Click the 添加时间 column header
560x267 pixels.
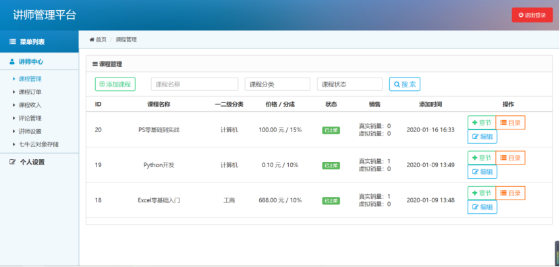[x=430, y=105]
